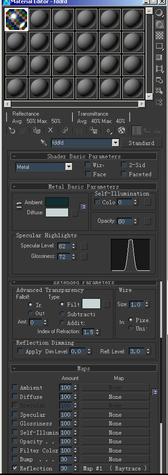The image size is (168, 475).
Task: Enable the Face Map checkbox
Action: point(87,174)
